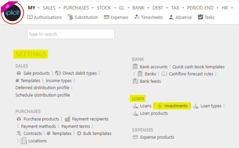Click the Bulk templates gear icon
This screenshot has width=239, height=148.
[x=79, y=133]
